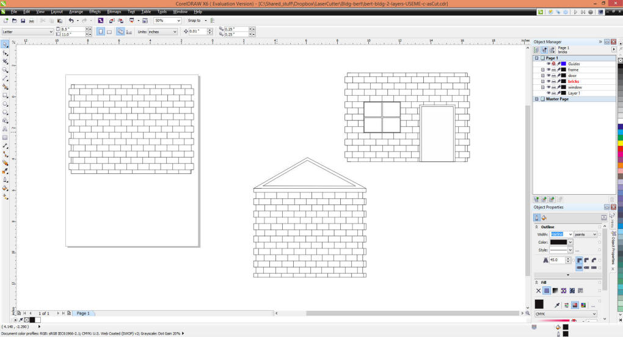623x337 pixels.
Task: Select landscape page orientation icon
Action: click(x=109, y=32)
